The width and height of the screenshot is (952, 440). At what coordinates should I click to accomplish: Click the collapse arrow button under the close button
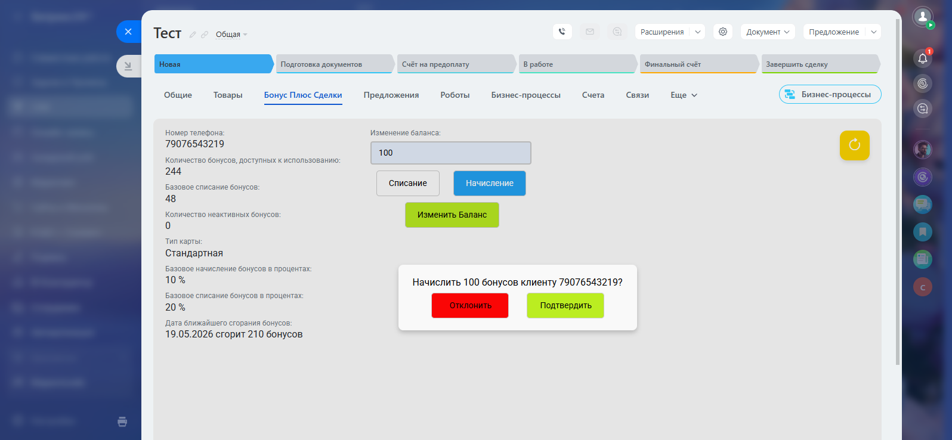click(128, 66)
